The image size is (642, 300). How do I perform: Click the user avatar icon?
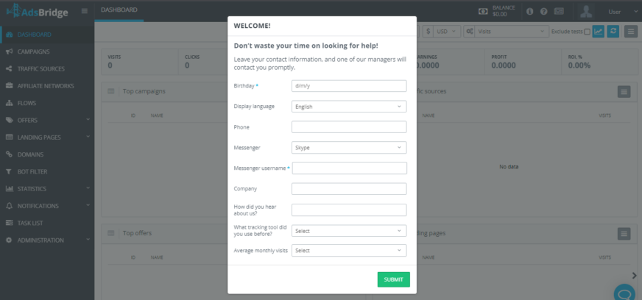pos(586,11)
